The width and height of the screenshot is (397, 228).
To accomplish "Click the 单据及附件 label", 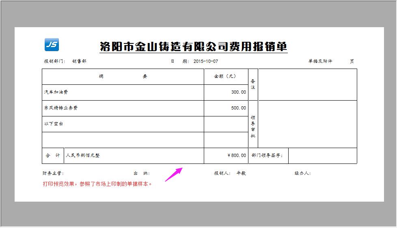I will [x=320, y=61].
